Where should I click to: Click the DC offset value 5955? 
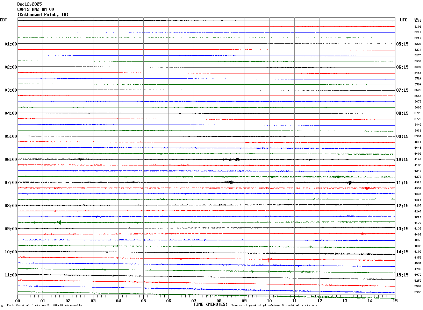pos(418,292)
